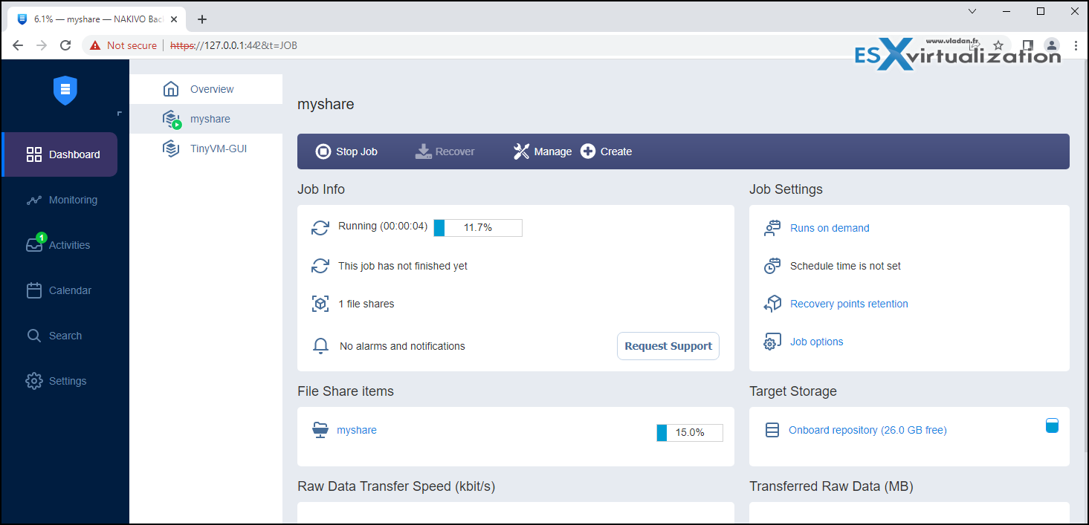The image size is (1089, 525).
Task: Open the Chrome three-dot menu
Action: 1076,45
